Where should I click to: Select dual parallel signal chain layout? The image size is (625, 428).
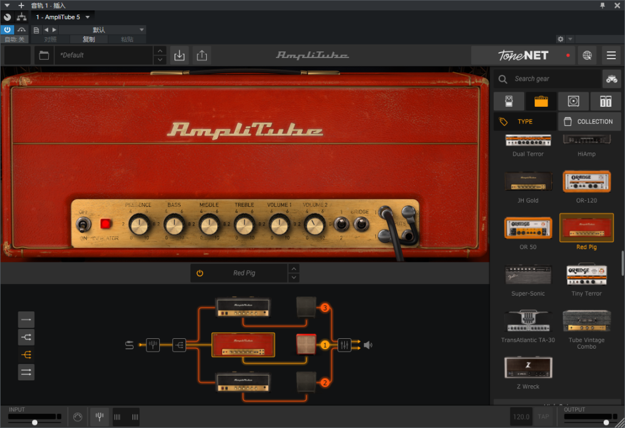[26, 372]
